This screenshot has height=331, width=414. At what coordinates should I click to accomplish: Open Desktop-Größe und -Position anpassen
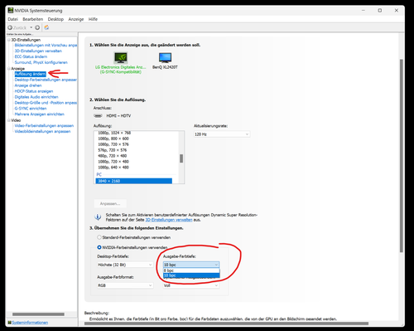46,103
